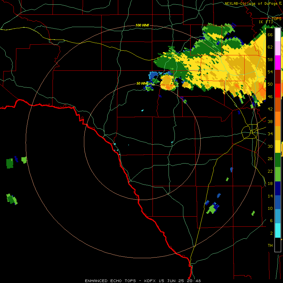Click the 18 legend value
283x283 pixels.
270,184
